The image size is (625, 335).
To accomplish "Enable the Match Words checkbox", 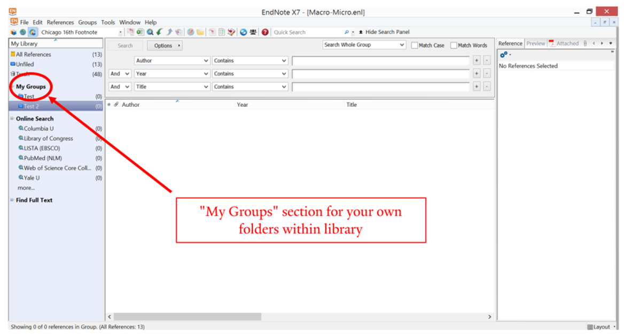I will pyautogui.click(x=454, y=45).
